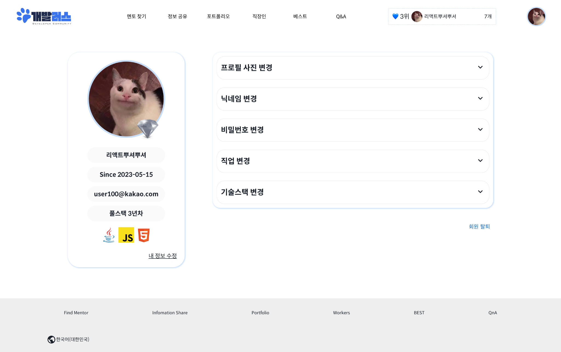
Task: Click the HTML5 shield icon
Action: point(144,235)
